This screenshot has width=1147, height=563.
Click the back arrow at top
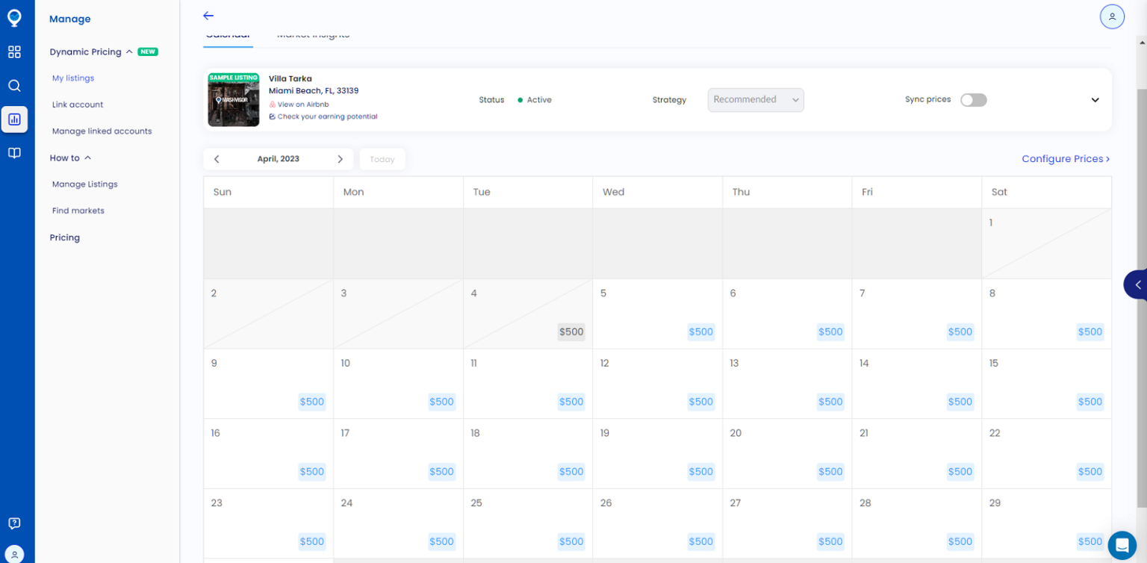[208, 16]
